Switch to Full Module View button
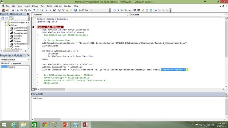The width and height of the screenshot is (228, 128). (x=36, y=89)
